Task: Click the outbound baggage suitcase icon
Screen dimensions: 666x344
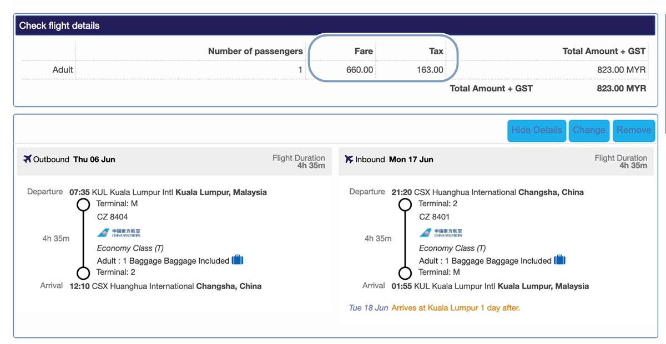Action: [x=238, y=260]
